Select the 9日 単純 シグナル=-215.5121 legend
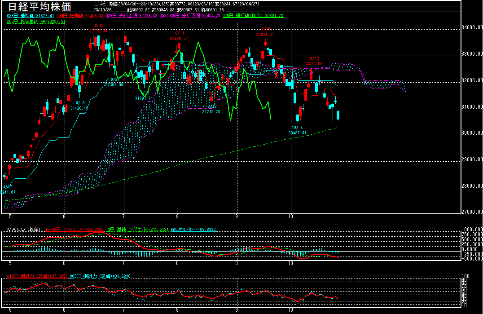The image size is (483, 314). coord(138,230)
